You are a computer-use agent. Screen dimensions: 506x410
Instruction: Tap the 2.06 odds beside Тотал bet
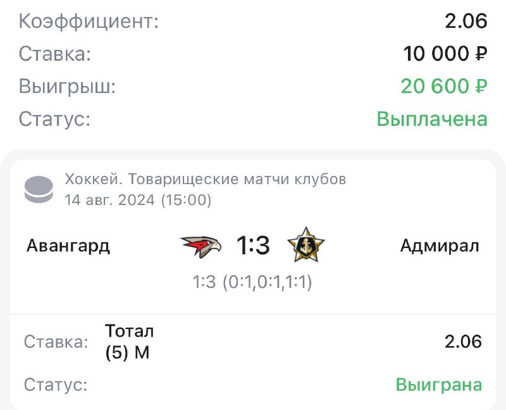pos(463,342)
